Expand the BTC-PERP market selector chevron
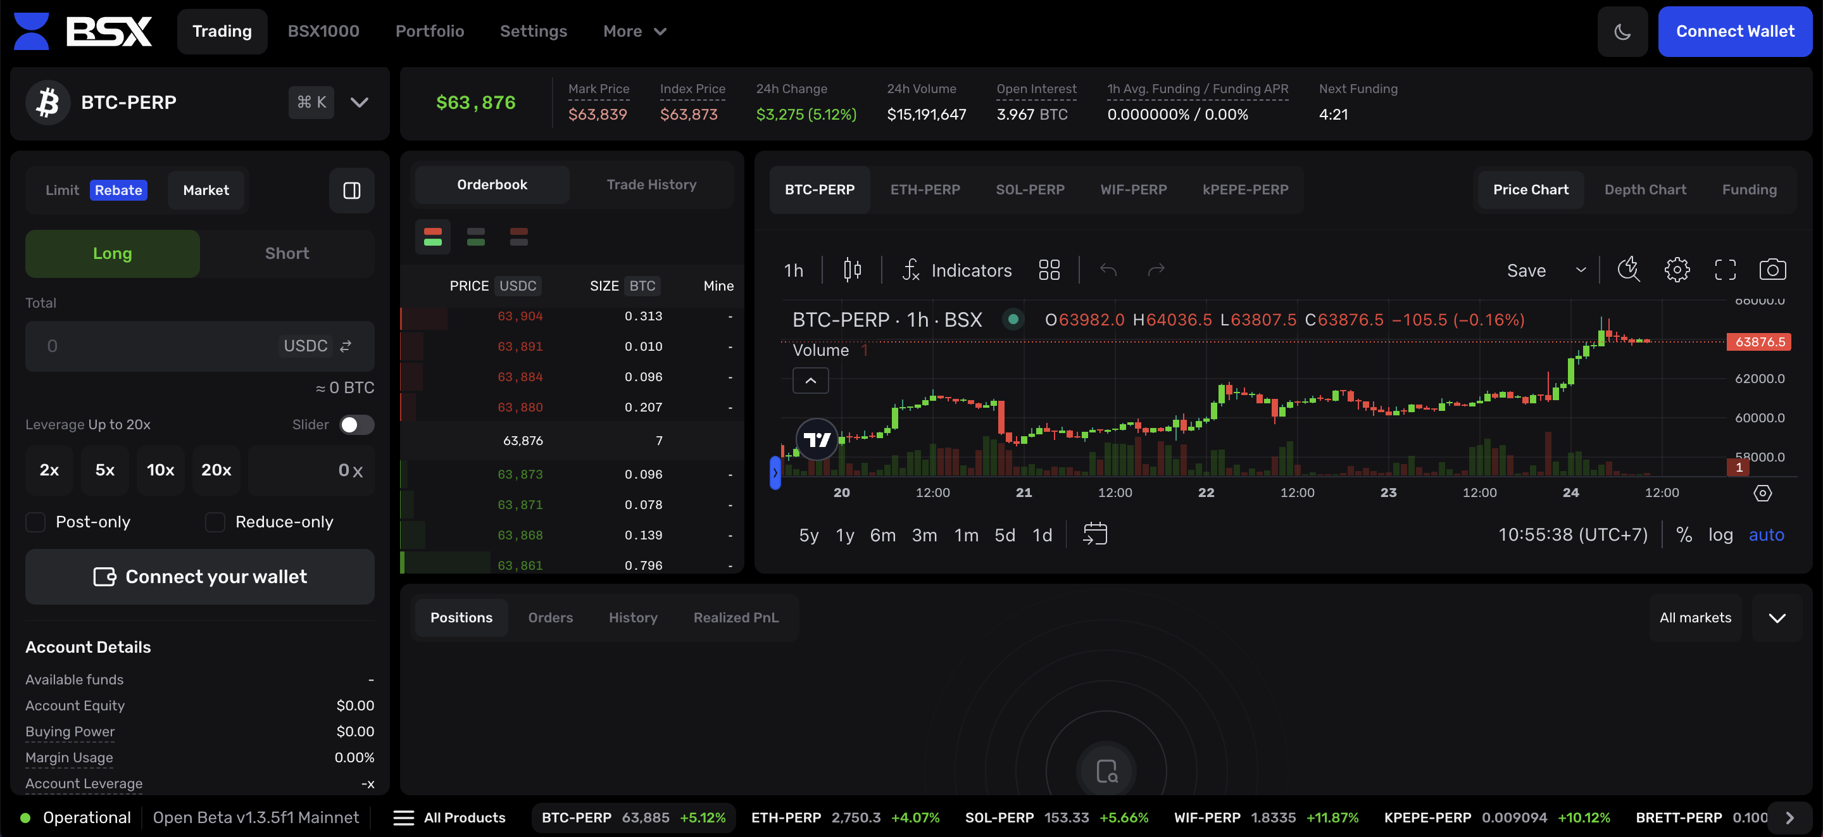 [x=359, y=103]
